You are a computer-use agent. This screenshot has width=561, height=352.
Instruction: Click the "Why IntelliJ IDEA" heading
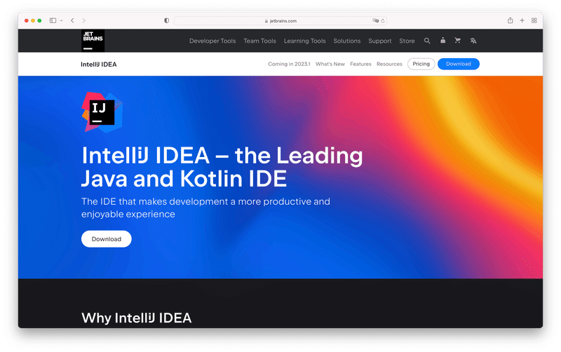(137, 318)
